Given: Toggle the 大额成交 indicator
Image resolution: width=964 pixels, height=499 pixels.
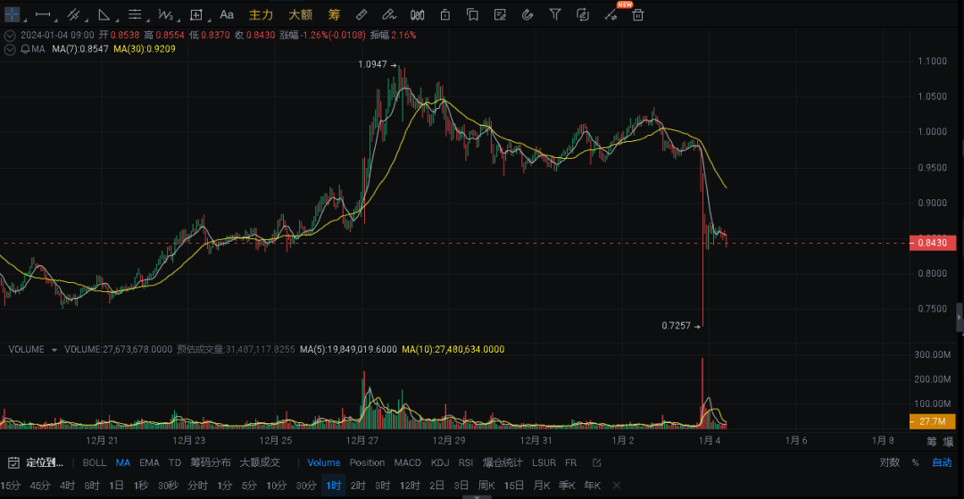Looking at the screenshot, I should pyautogui.click(x=260, y=462).
